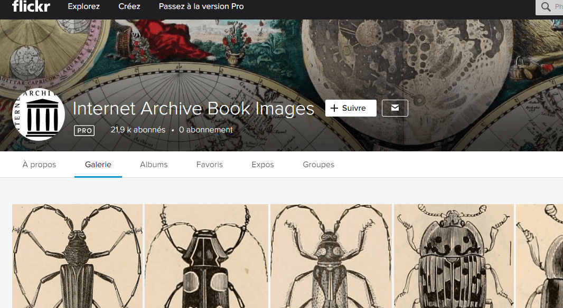Go to the Albums tab
The width and height of the screenshot is (563, 308).
click(154, 165)
